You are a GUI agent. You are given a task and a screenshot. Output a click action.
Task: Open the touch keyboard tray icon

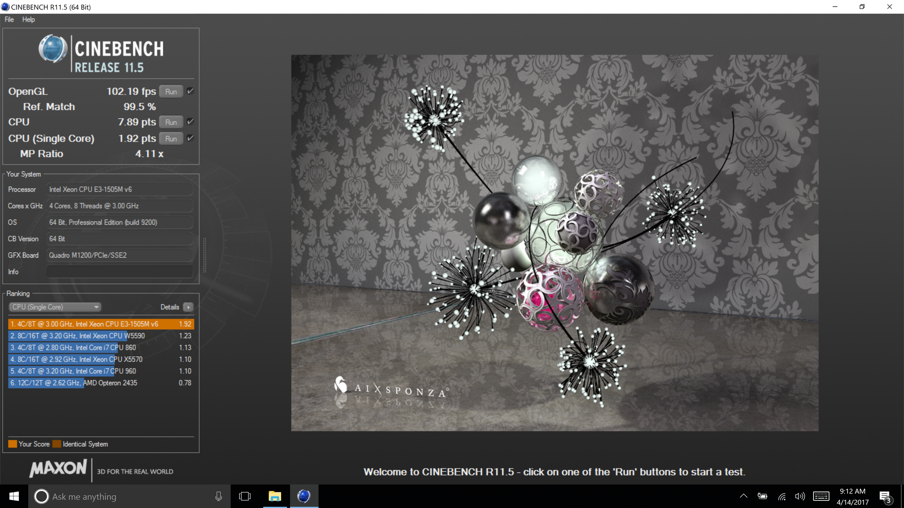[821, 496]
